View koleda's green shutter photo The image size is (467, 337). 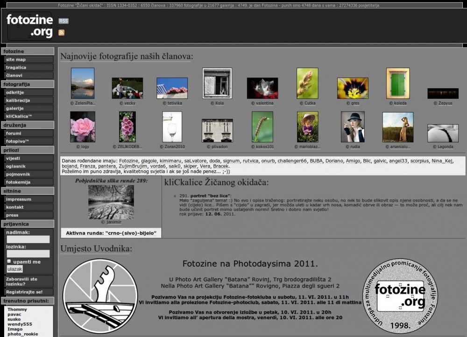pyautogui.click(x=398, y=83)
